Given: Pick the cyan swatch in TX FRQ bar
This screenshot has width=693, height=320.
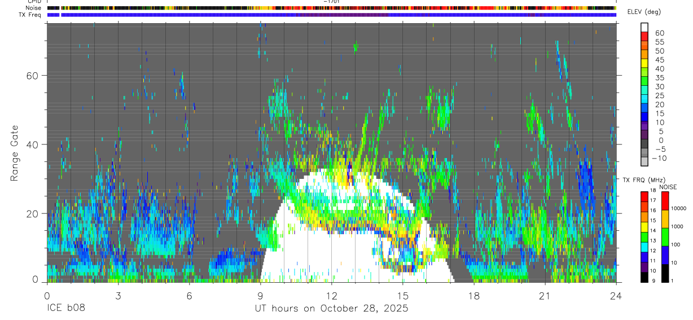Looking at the screenshot, I should pyautogui.click(x=644, y=246).
